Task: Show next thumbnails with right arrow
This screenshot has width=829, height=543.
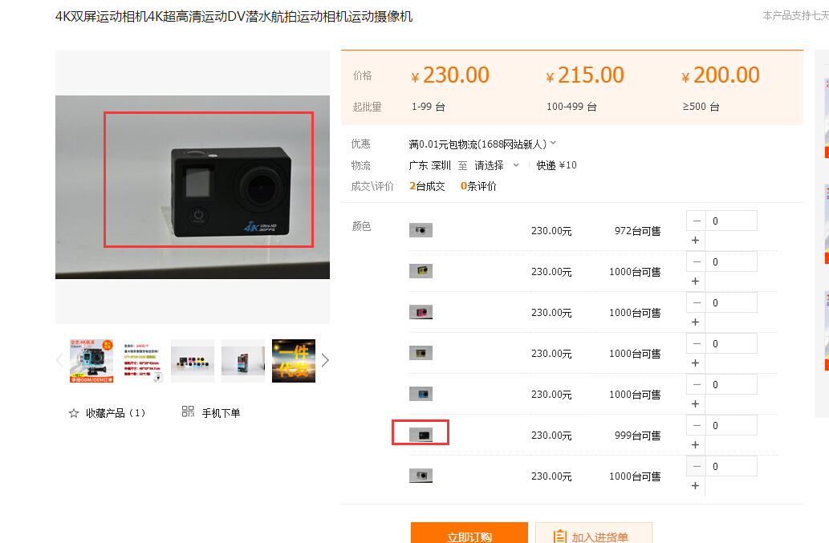Action: point(325,360)
